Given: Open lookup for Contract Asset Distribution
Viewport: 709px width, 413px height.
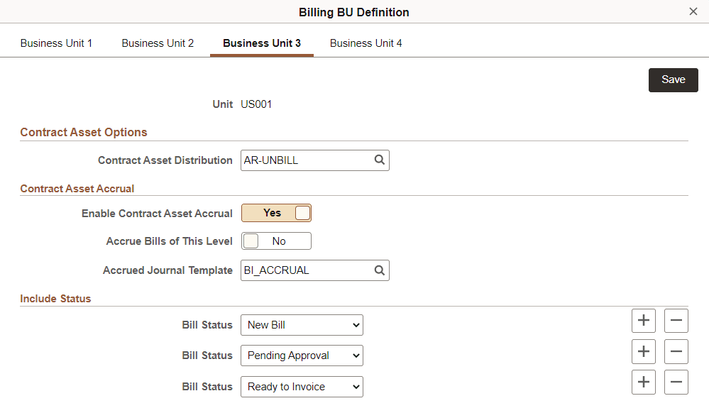Looking at the screenshot, I should click(380, 160).
